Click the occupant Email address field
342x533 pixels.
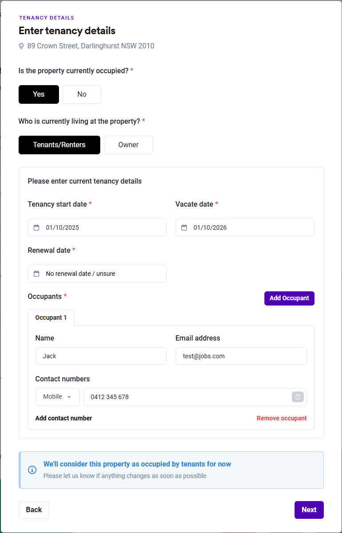click(241, 356)
